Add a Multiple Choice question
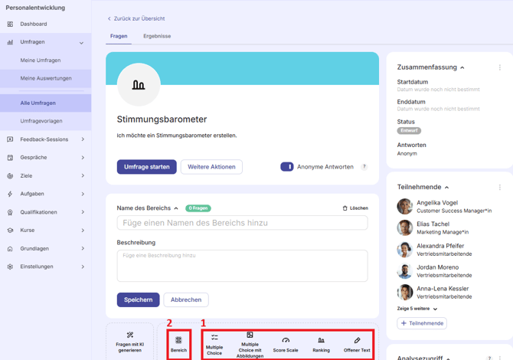Screen dimensions: 513x360 [x=214, y=345]
